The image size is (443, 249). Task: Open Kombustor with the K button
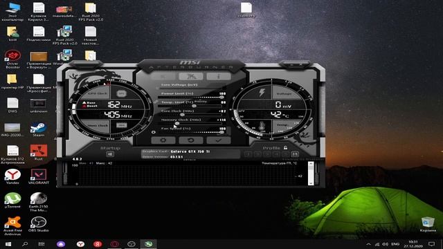point(163,76)
